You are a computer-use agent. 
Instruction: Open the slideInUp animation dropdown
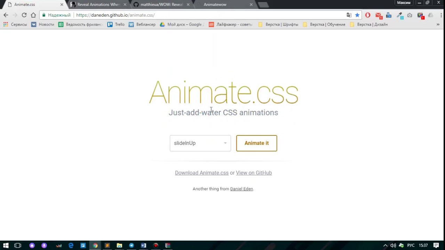click(200, 143)
